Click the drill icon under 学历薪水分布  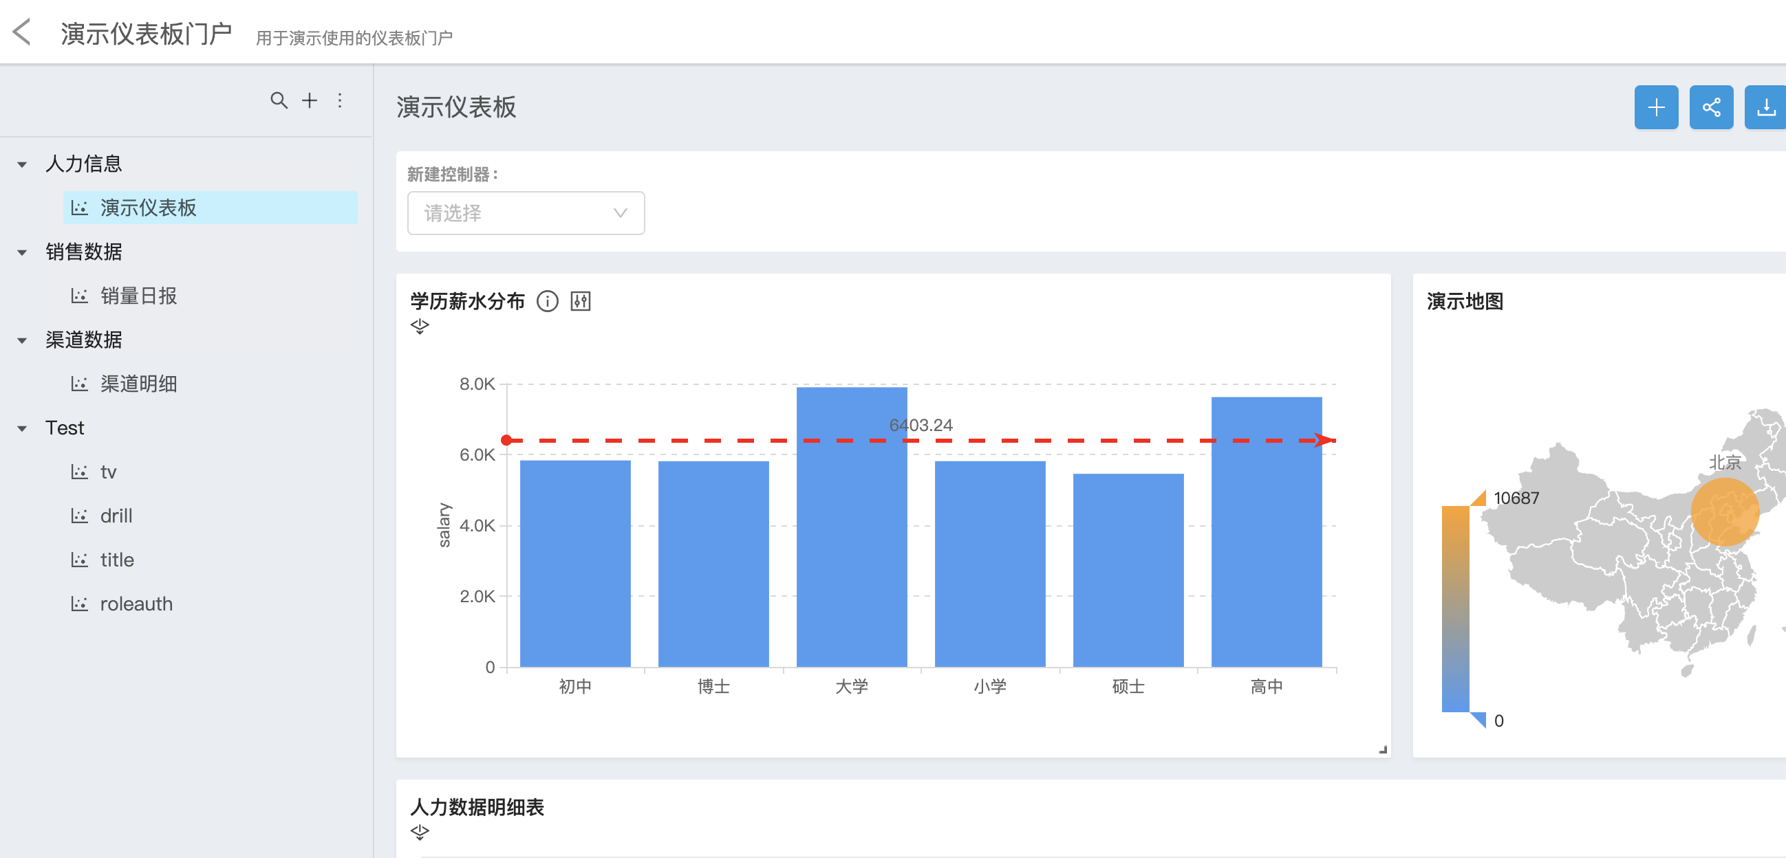(x=420, y=326)
